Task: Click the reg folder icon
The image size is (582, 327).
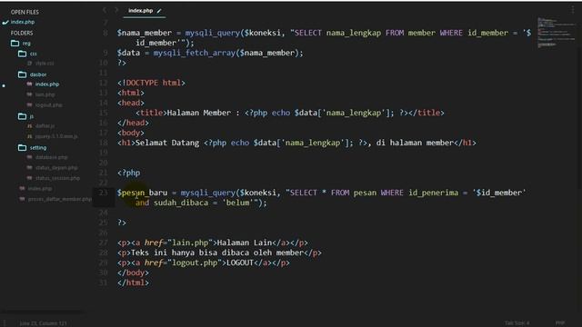Action: pyautogui.click(x=15, y=44)
